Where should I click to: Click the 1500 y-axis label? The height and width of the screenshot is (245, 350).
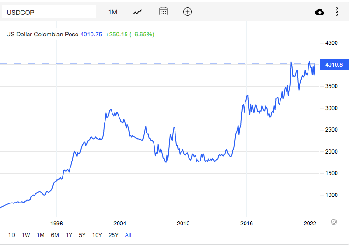point(331,173)
